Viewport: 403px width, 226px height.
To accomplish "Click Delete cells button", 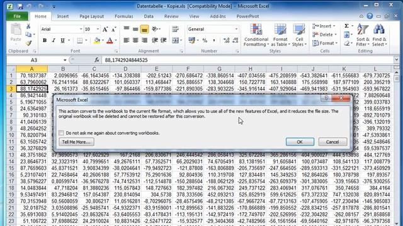I will click(324, 35).
